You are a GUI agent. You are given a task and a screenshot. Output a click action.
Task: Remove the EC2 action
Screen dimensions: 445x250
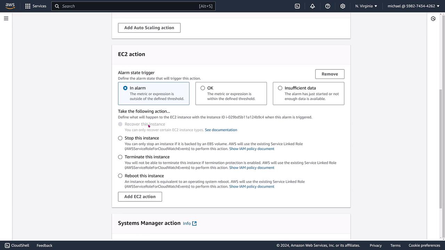(x=330, y=74)
